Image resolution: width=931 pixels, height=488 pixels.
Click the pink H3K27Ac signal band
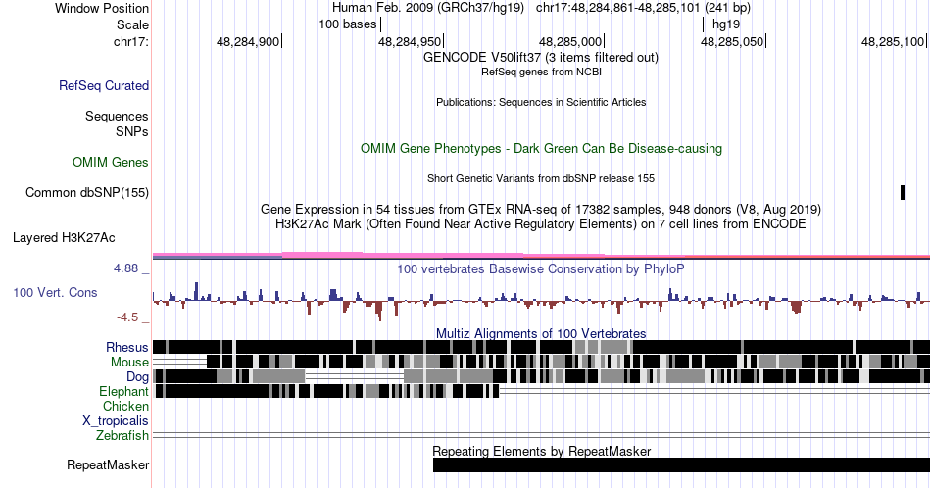(x=541, y=256)
